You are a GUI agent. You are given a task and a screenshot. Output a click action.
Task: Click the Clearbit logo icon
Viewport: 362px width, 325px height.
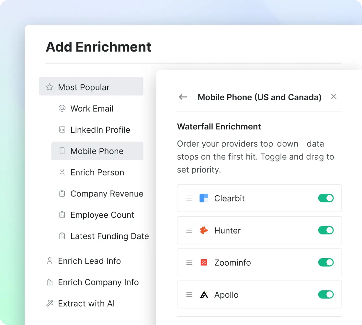[204, 198]
